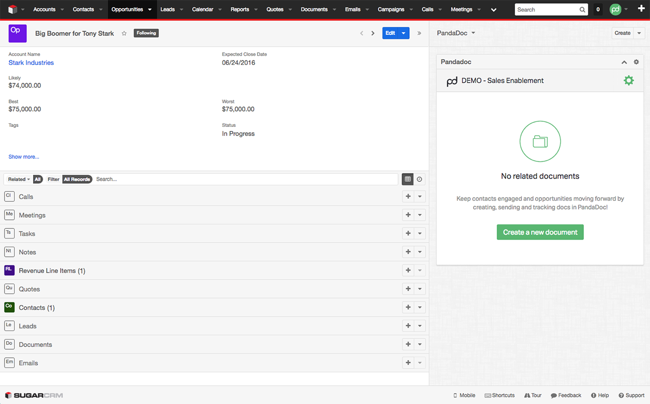Toggle the All Records filter pill
650x404 pixels.
click(x=77, y=179)
